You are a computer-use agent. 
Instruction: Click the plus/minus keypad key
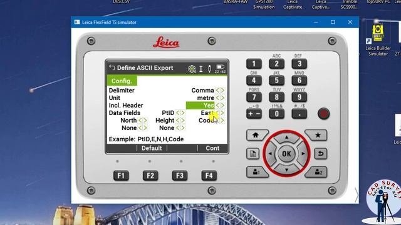[x=254, y=114]
